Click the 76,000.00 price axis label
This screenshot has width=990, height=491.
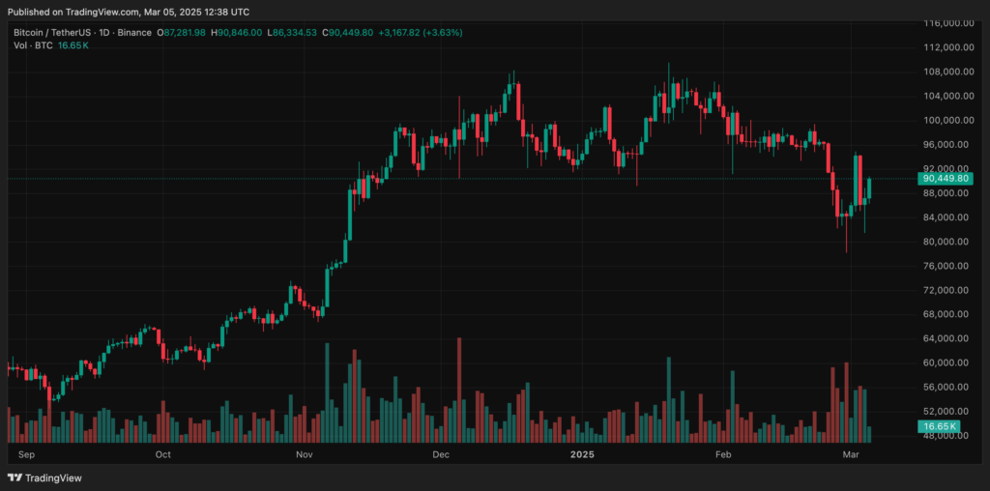(x=946, y=267)
